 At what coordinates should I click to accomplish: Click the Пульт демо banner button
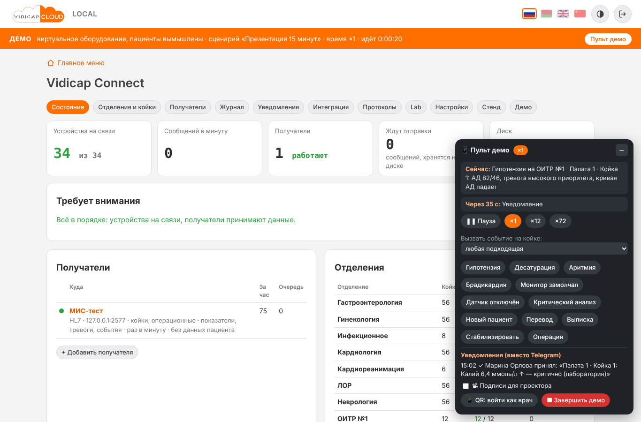[x=608, y=39]
